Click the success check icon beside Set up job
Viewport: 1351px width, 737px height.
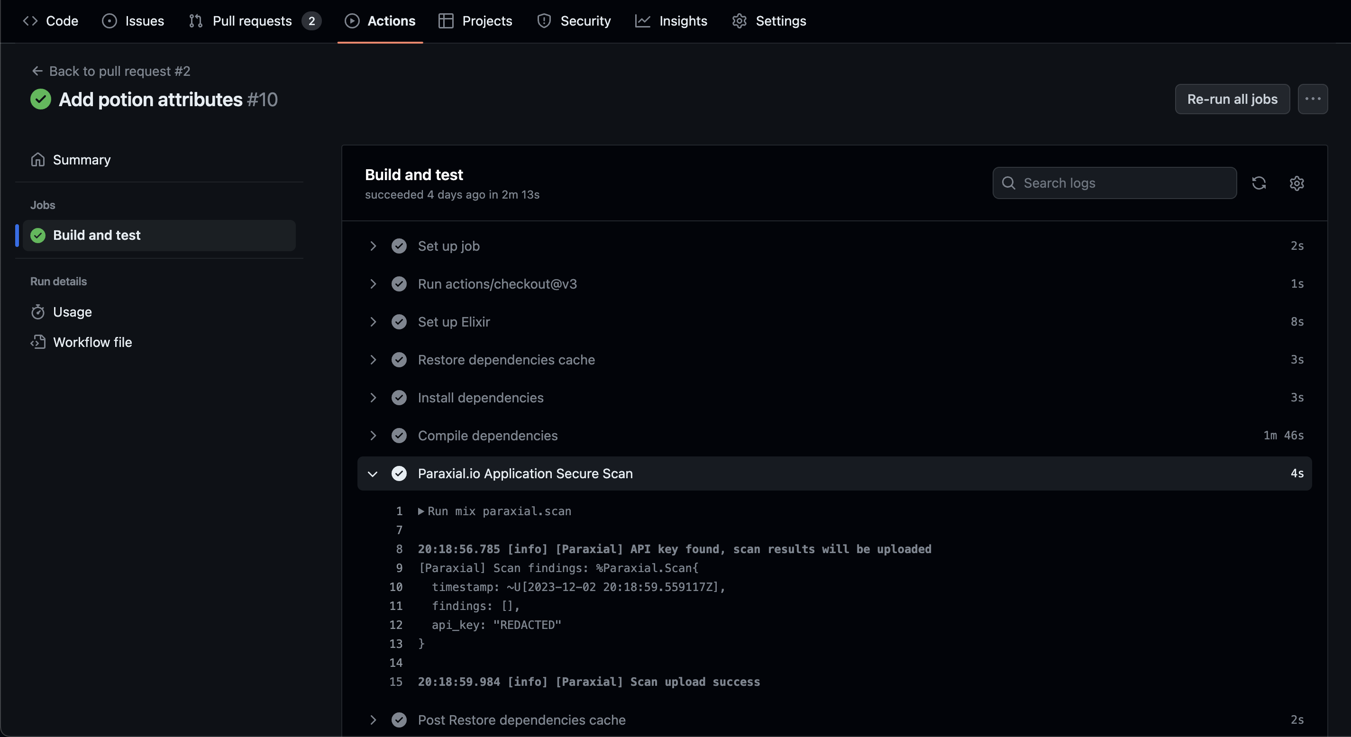tap(399, 246)
